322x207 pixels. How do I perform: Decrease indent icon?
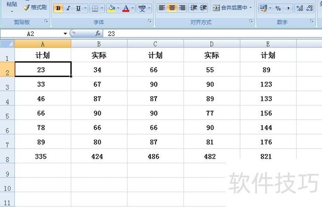[194, 8]
